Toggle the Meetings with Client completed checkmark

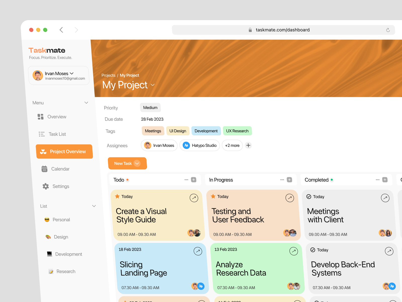pos(309,197)
